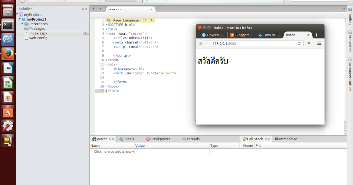Toggle auto-hide on the Call Stack pad
Image resolution: width=353 pixels, height=185 pixels.
tap(267, 139)
